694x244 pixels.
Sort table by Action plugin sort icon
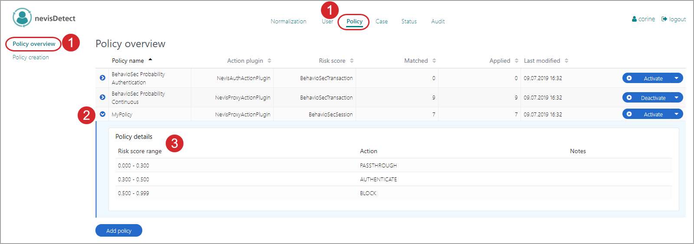[269, 61]
